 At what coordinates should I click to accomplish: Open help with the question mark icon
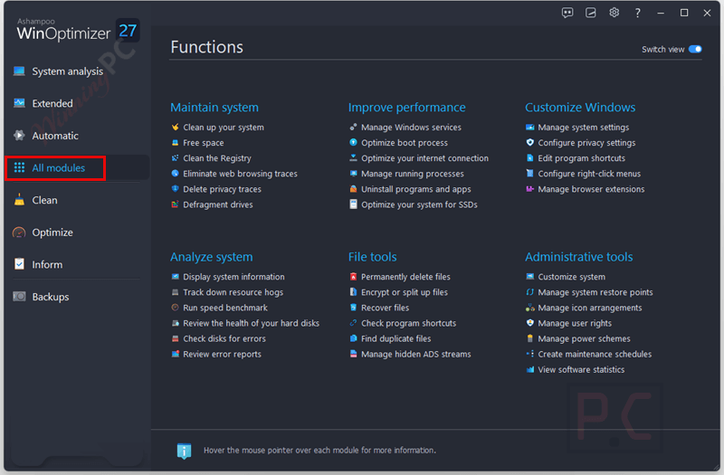[x=638, y=13]
